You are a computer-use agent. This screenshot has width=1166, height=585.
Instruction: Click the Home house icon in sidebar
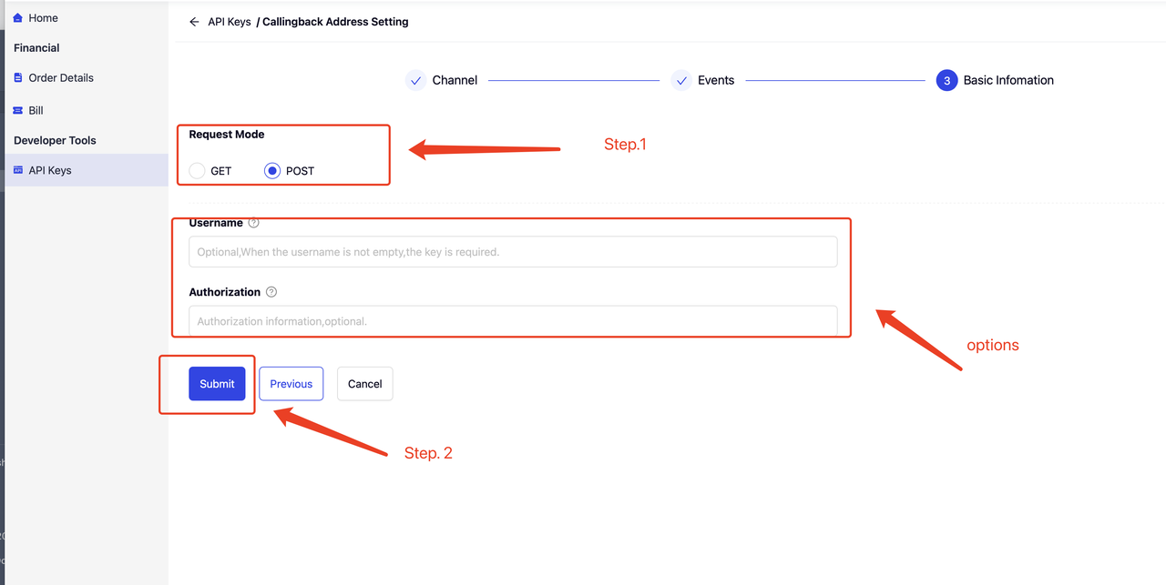coord(18,18)
